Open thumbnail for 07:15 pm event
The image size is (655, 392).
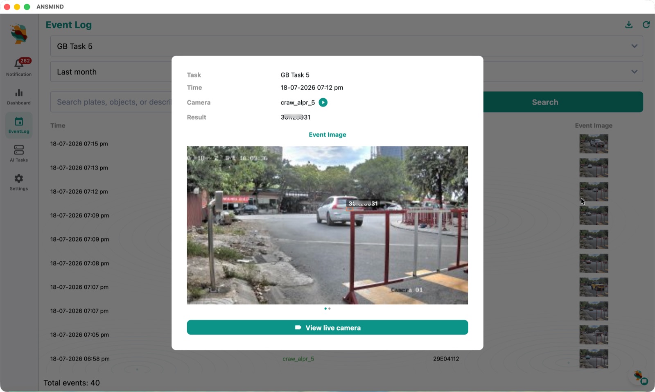(594, 144)
